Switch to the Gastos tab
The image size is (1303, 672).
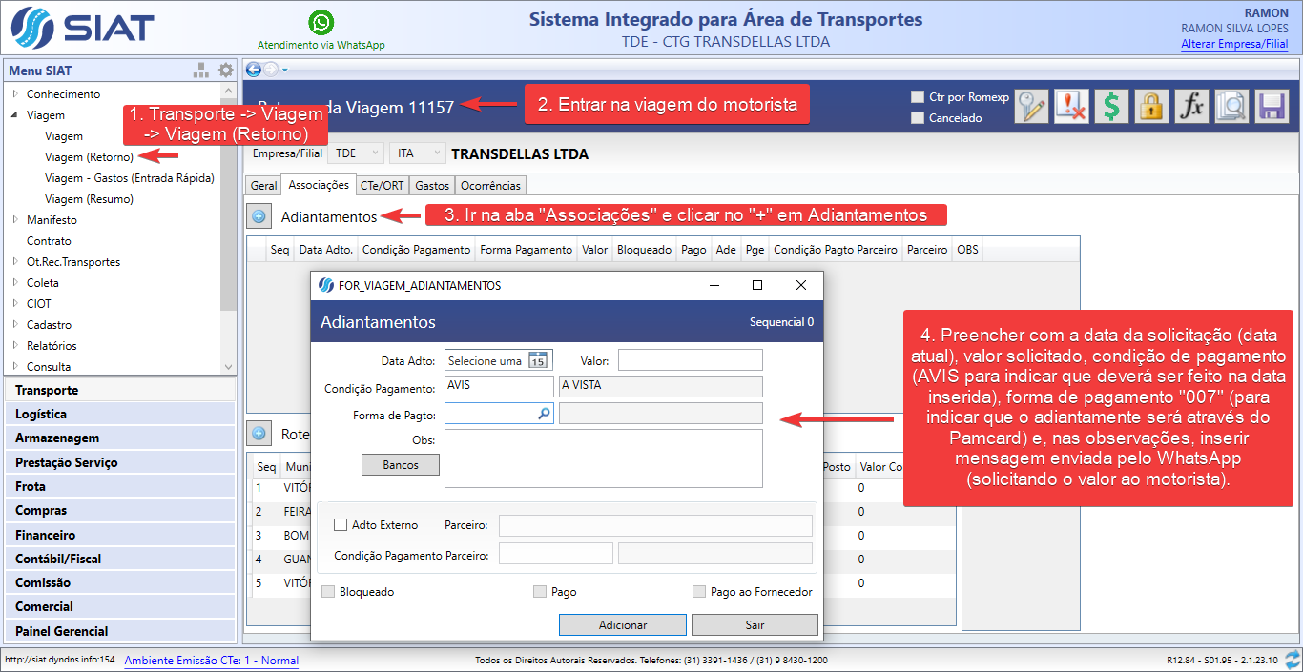tap(432, 186)
